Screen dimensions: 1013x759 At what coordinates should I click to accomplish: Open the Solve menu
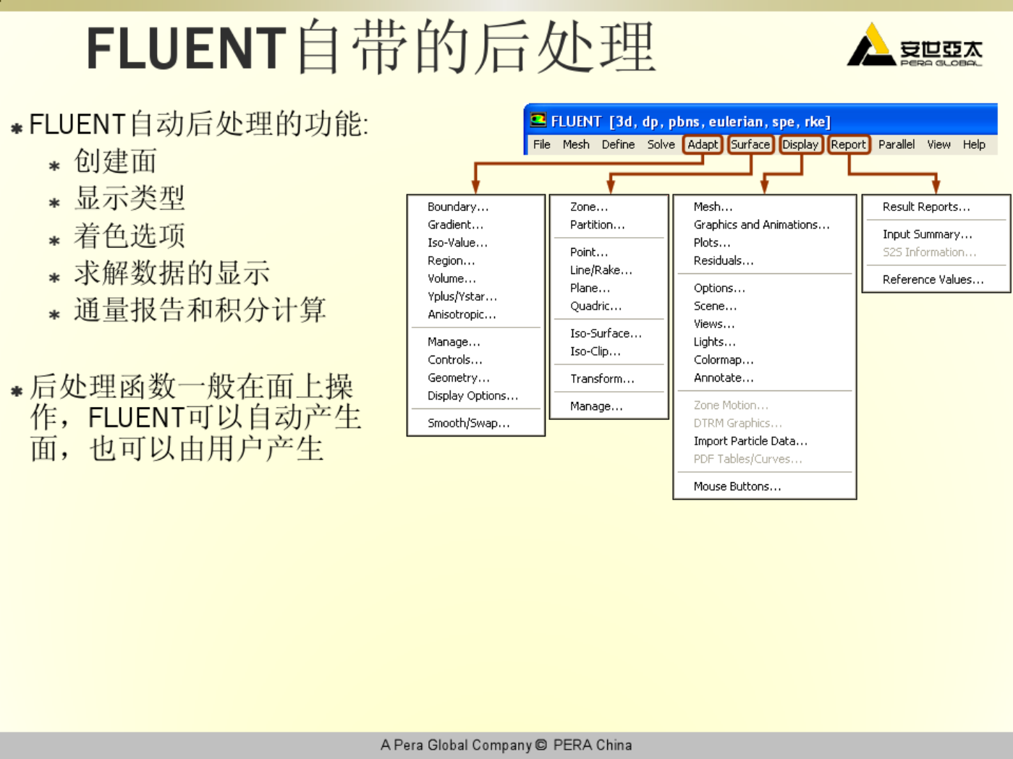pyautogui.click(x=661, y=145)
